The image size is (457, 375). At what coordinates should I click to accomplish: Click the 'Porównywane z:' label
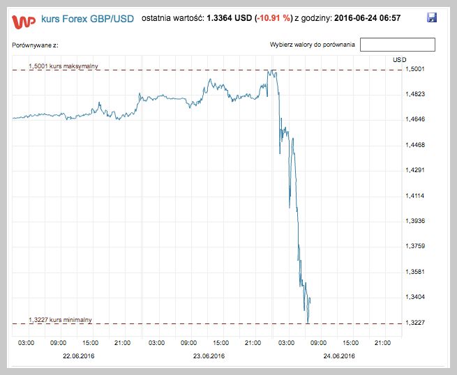[33, 45]
